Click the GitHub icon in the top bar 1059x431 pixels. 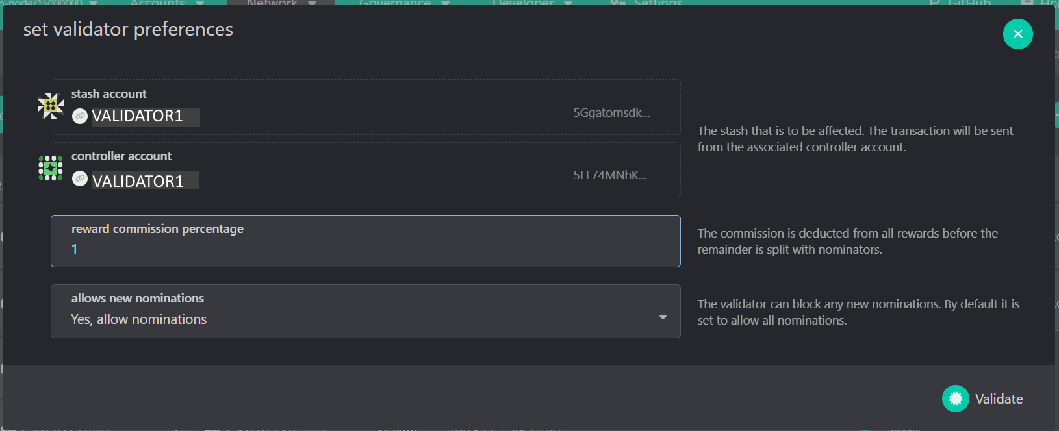935,3
